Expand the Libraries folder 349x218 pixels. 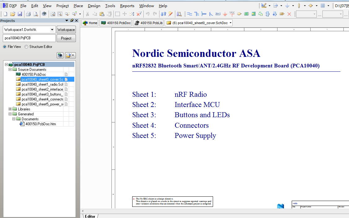pyautogui.click(x=10, y=109)
